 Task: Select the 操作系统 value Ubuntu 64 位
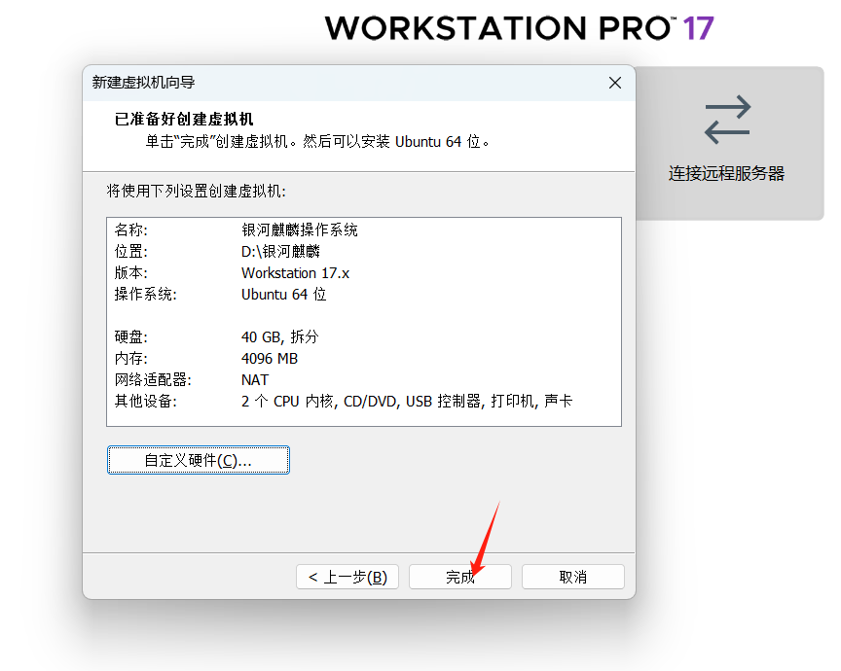pos(283,295)
